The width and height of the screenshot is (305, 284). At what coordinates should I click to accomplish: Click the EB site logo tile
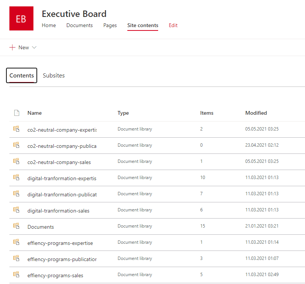pyautogui.click(x=21, y=18)
